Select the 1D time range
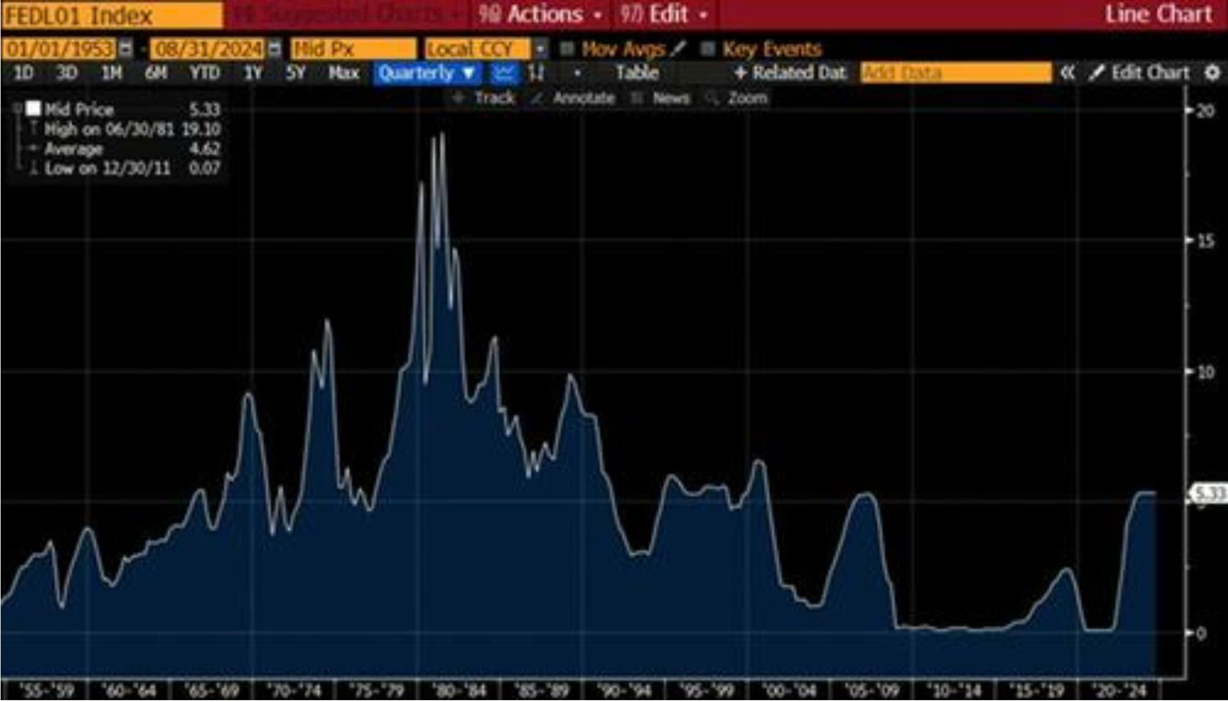This screenshot has width=1228, height=702. point(23,73)
